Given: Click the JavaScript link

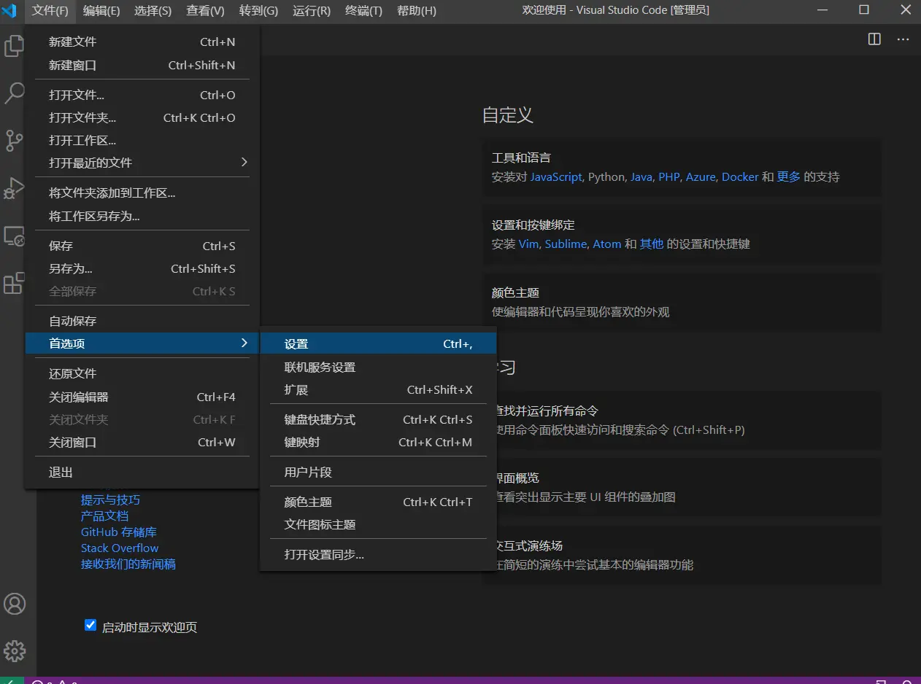Looking at the screenshot, I should click(556, 177).
